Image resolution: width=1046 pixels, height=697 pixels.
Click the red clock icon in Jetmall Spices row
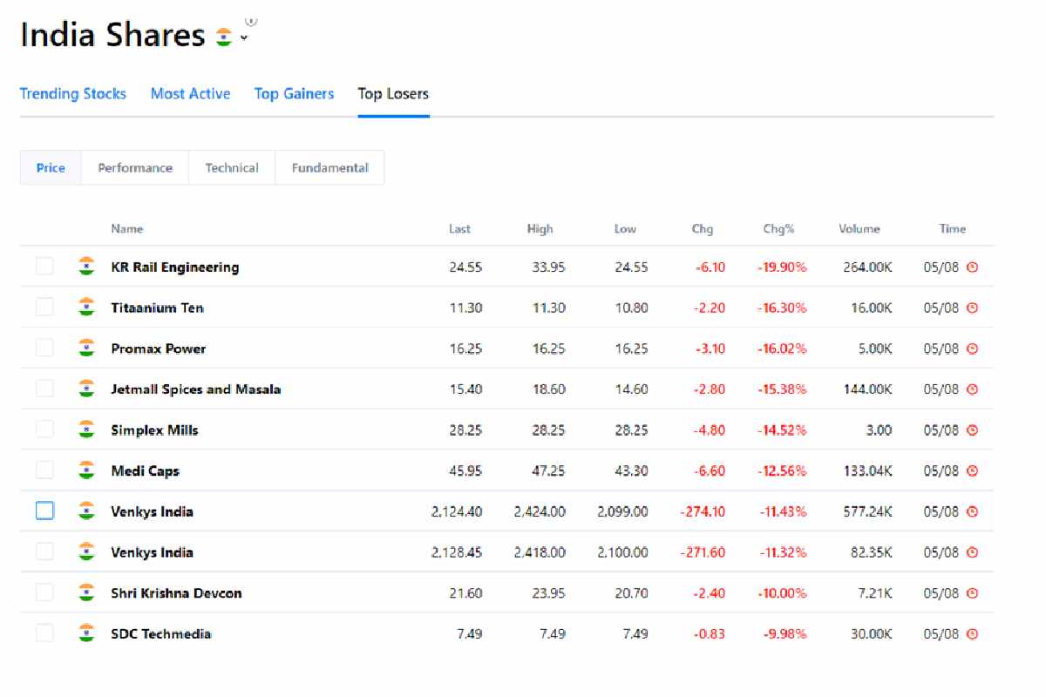coord(973,389)
